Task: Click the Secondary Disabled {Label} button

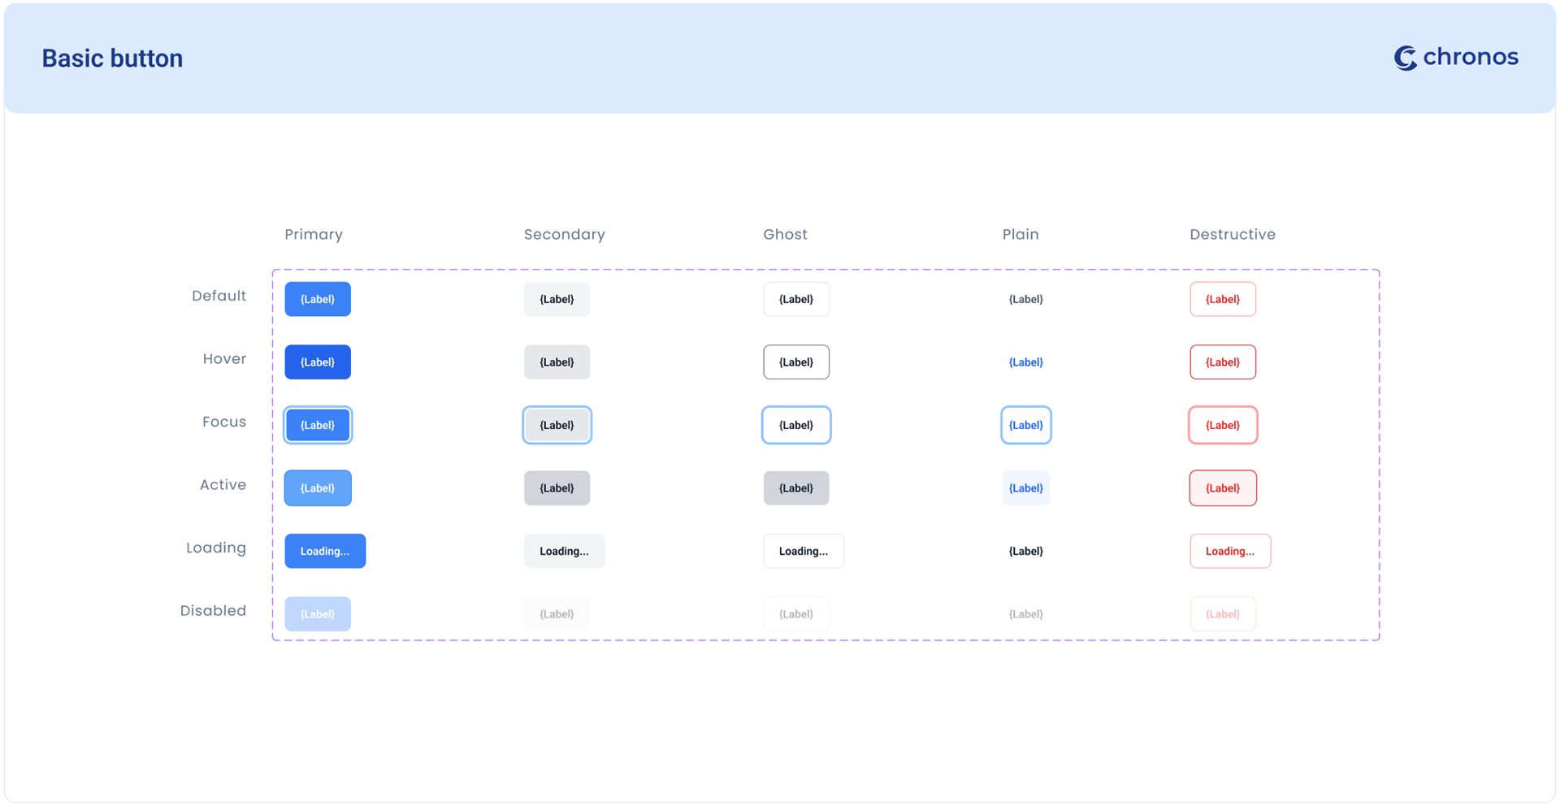Action: [557, 614]
